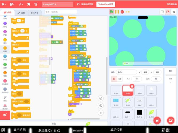Select the Looks block category
The image size is (178, 133).
(5, 25)
